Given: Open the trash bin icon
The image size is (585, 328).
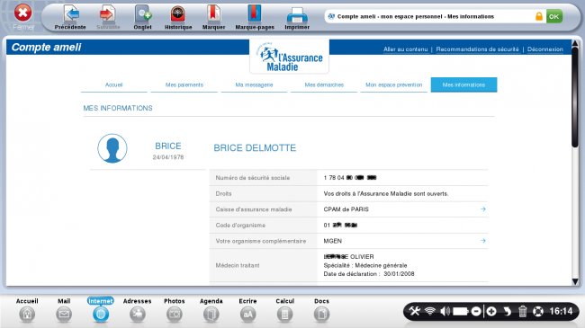Looking at the screenshot, I should (522, 311).
